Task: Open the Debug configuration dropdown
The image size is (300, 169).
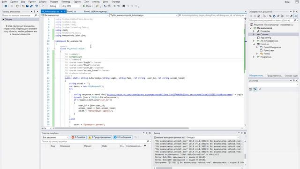Action: tap(54, 6)
